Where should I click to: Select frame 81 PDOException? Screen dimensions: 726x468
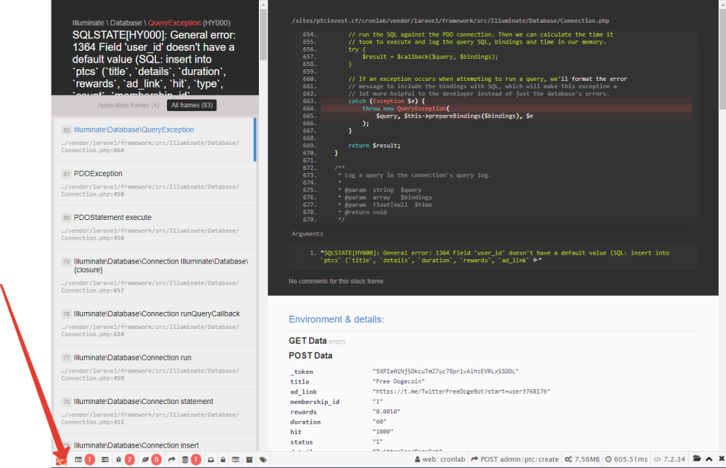click(x=98, y=174)
